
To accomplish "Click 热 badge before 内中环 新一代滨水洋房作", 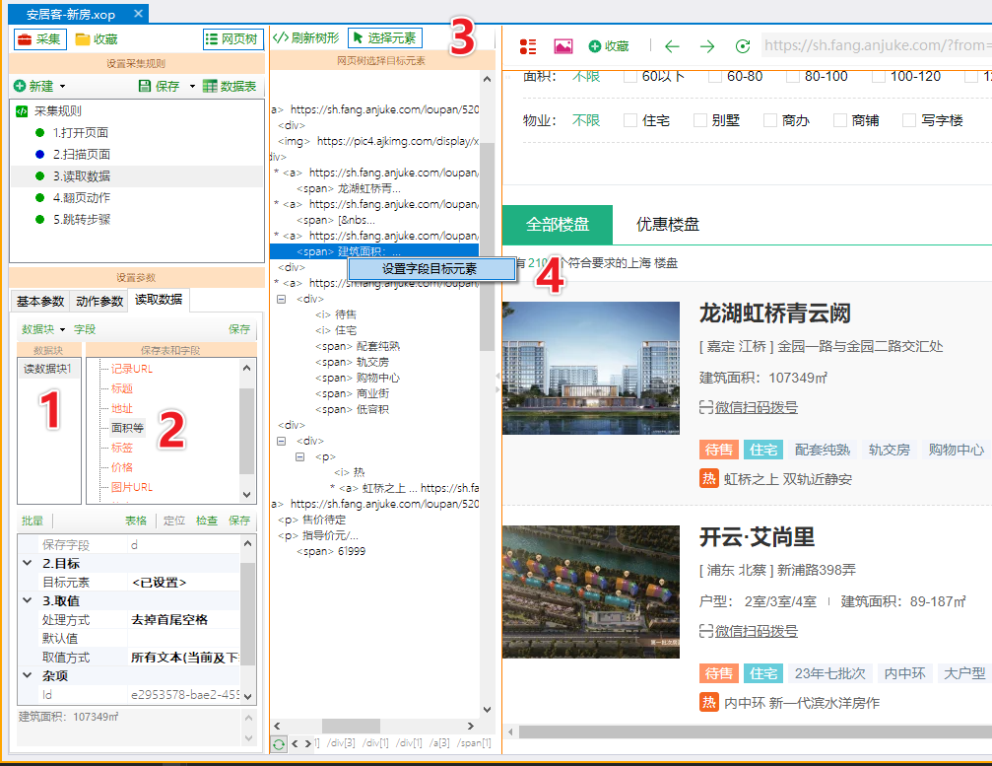I will [709, 702].
